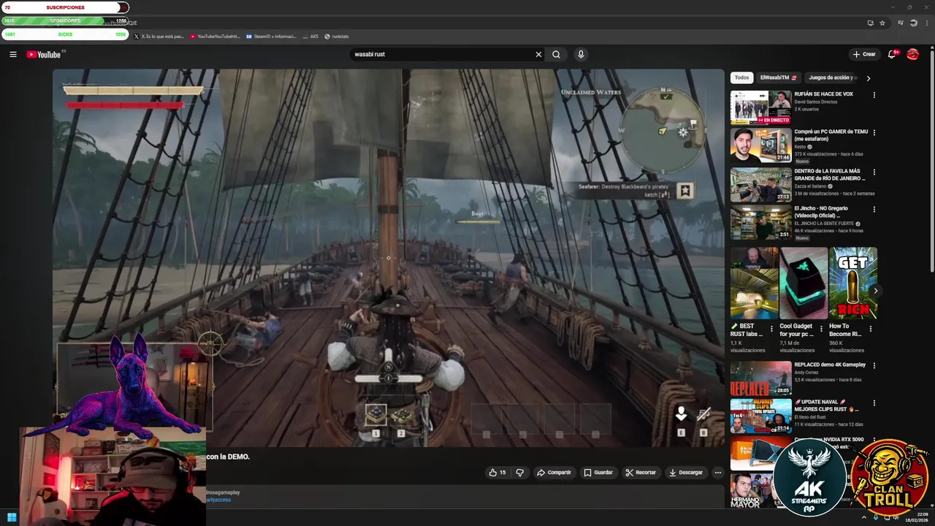Click the KICKS goal progress bar
This screenshot has width=935, height=526.
coord(65,34)
